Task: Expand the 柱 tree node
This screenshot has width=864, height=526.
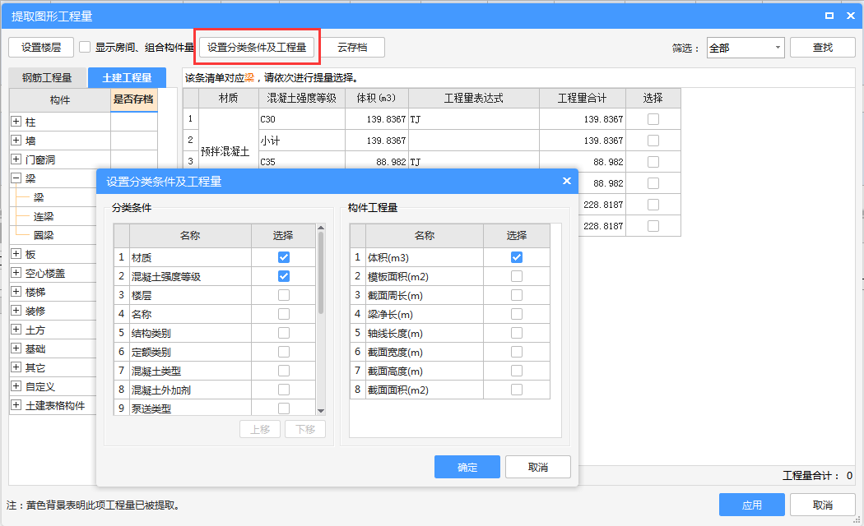Action: (16, 122)
